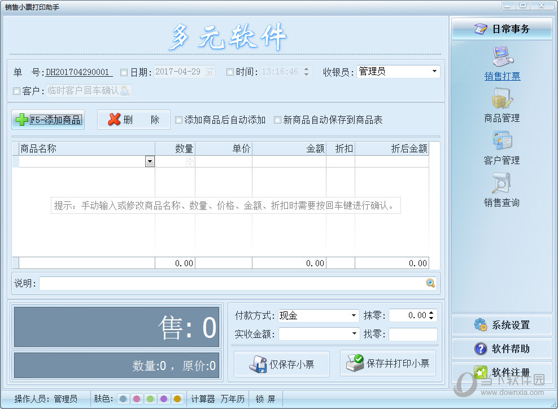Click the 单价 column header

click(x=224, y=148)
